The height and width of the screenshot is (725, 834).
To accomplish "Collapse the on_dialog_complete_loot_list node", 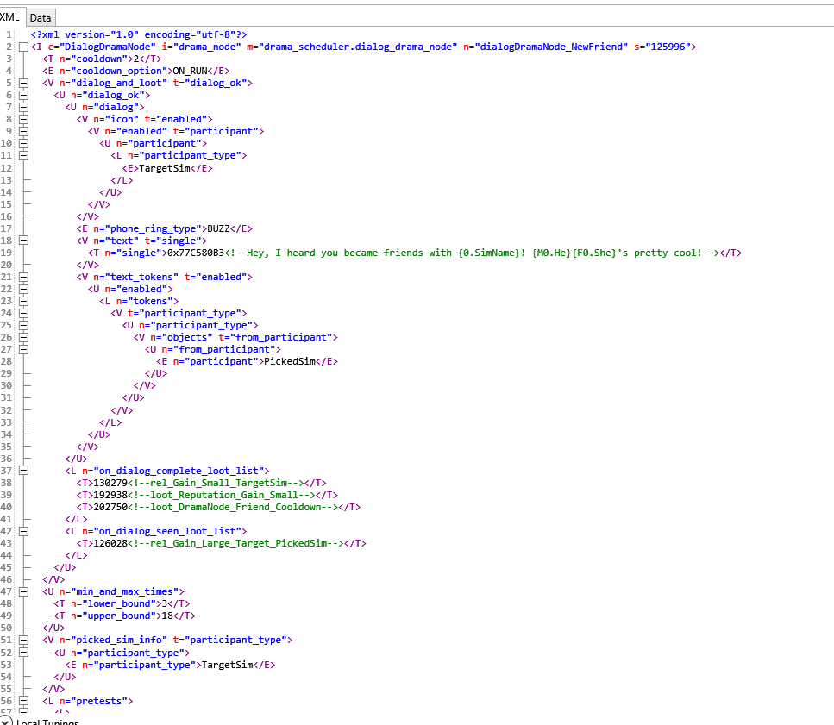I will (23, 471).
